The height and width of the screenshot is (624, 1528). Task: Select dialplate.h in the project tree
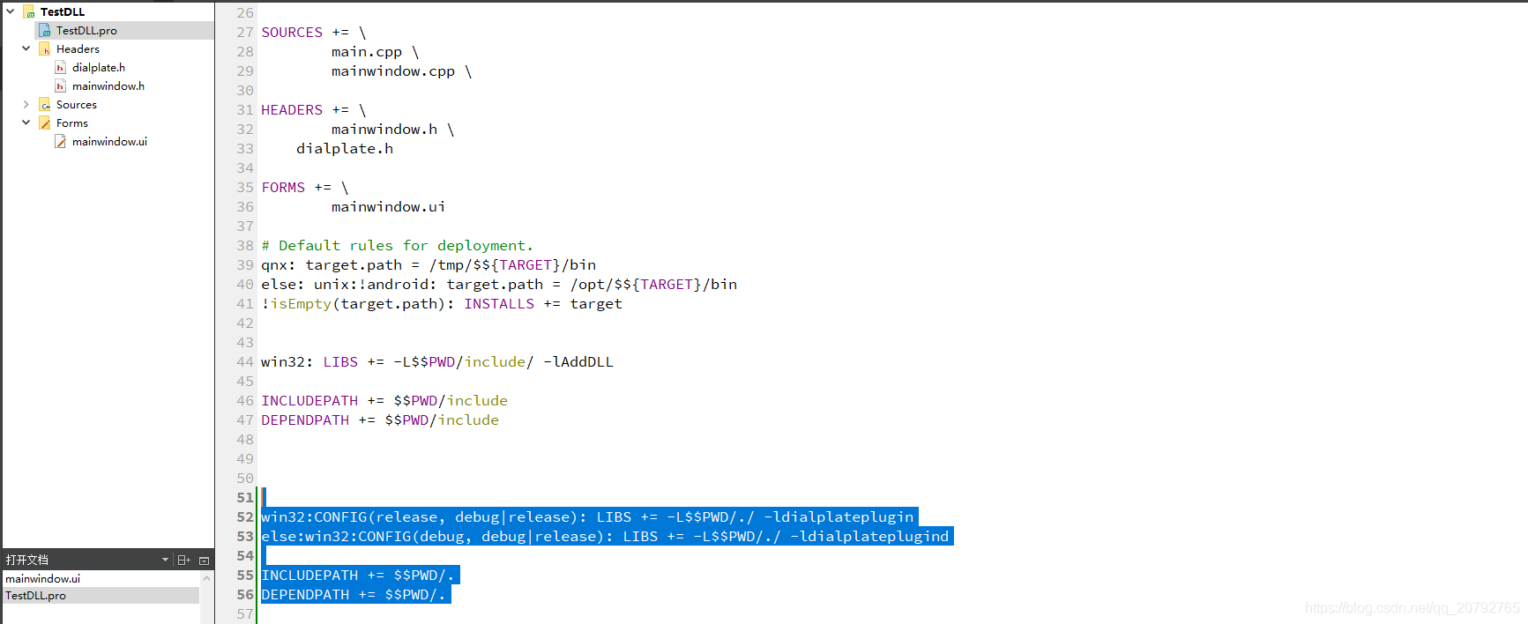[x=99, y=67]
